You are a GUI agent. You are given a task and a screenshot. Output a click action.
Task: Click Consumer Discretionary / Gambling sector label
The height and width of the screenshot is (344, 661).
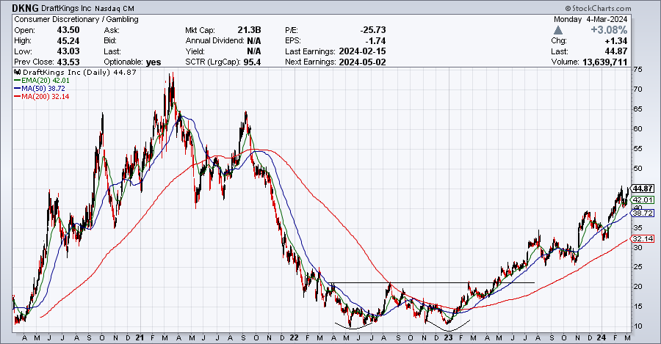tap(76, 19)
